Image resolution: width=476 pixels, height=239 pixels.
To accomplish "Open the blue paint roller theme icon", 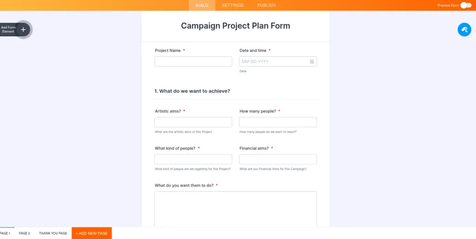I will [464, 30].
